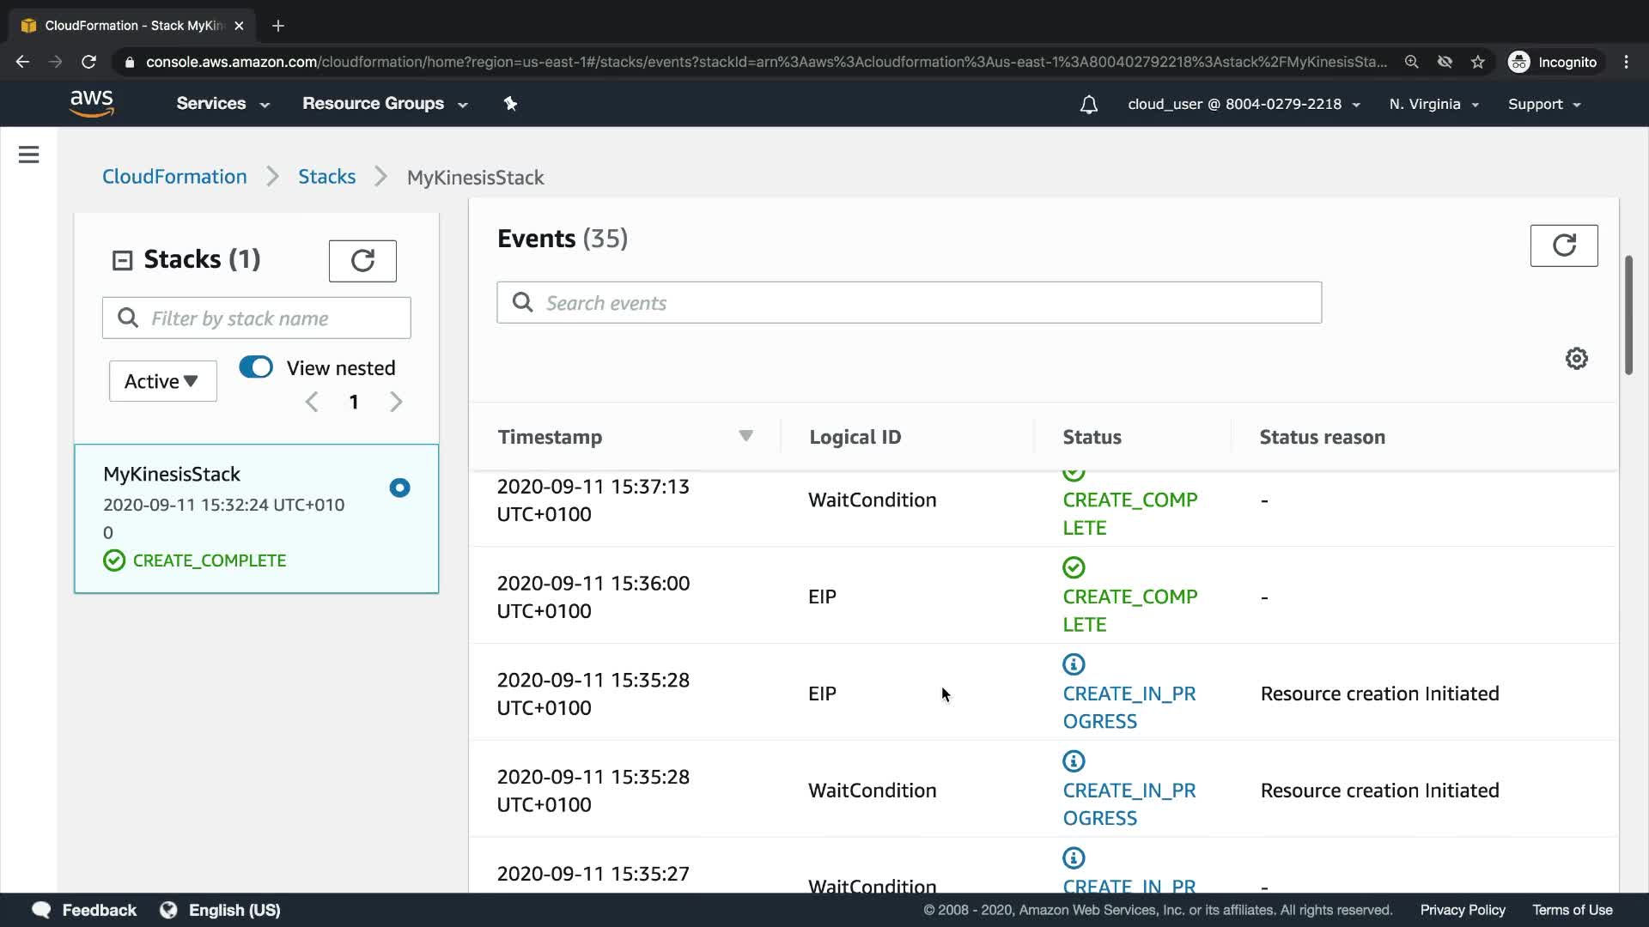Open events table settings gear
Screen dimensions: 1649x927
(x=1576, y=359)
